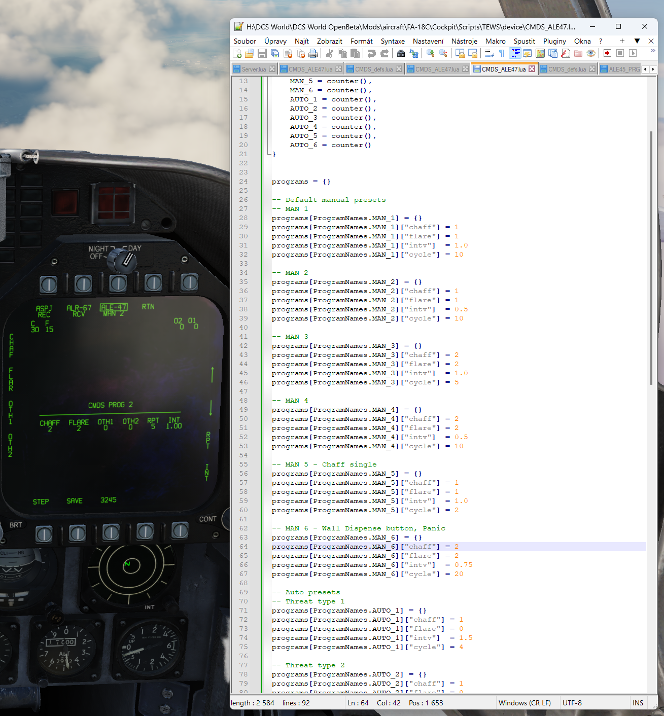The image size is (664, 716).
Task: Close the active CMDS_ALE47.lua tab
Action: click(x=532, y=69)
